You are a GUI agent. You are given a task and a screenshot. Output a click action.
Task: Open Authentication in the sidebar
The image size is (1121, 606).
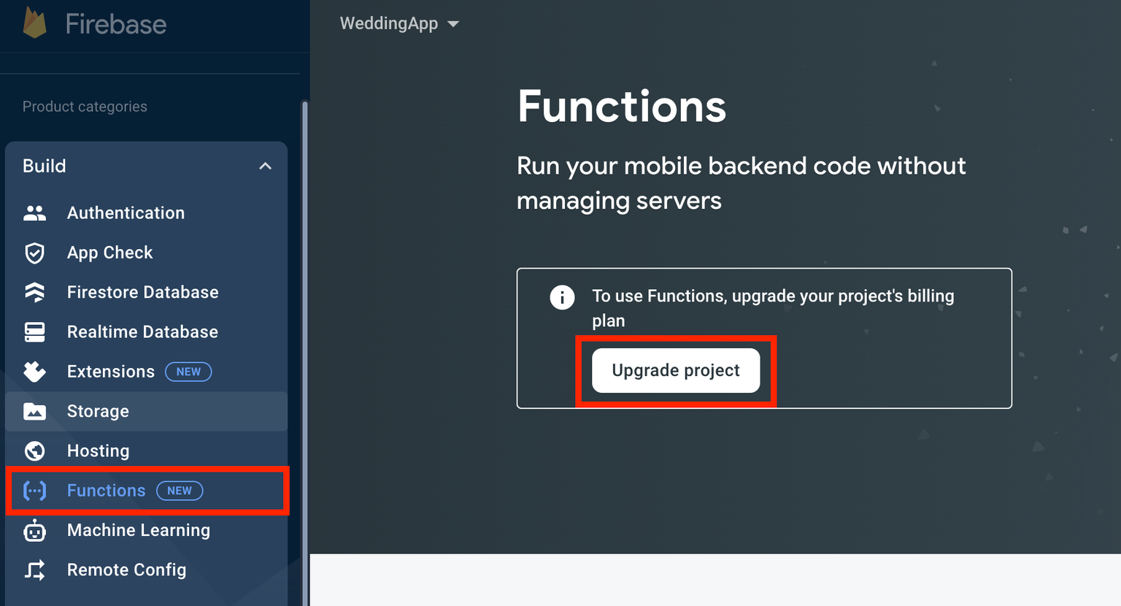(146, 213)
